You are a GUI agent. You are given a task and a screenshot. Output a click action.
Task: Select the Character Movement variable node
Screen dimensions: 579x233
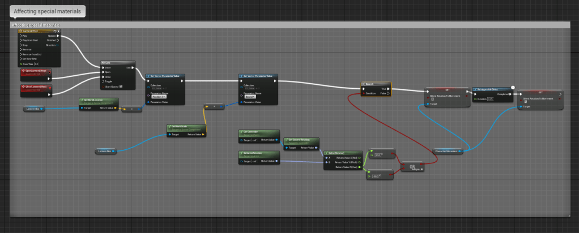click(x=446, y=151)
